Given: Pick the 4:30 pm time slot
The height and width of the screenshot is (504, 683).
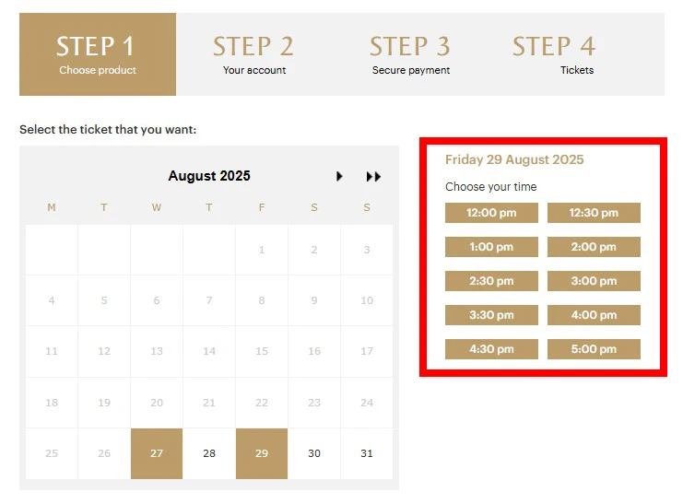Looking at the screenshot, I should point(491,349).
